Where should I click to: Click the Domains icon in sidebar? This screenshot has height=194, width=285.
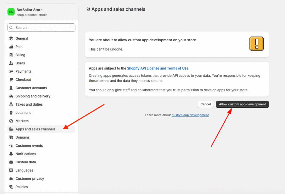(11, 137)
